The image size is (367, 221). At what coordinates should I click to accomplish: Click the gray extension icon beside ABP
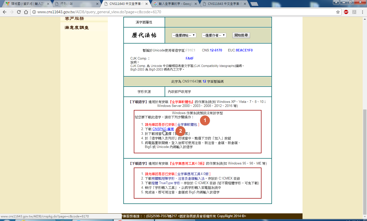tap(354, 12)
